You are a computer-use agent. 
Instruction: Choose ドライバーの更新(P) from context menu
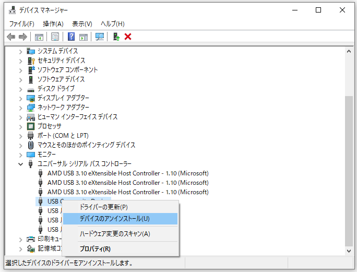tap(120, 207)
